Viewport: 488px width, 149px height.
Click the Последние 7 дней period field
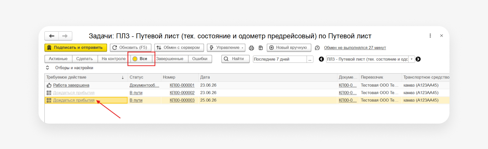[280, 59]
